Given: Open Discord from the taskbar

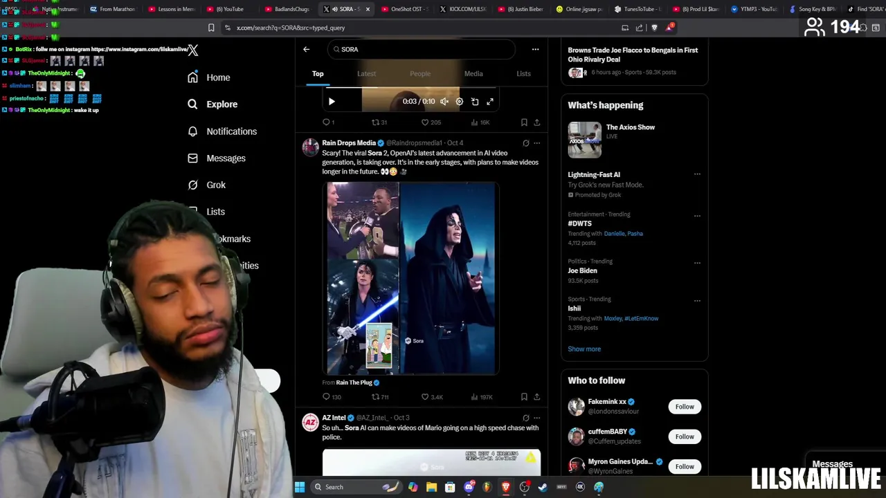Looking at the screenshot, I should coord(469,487).
